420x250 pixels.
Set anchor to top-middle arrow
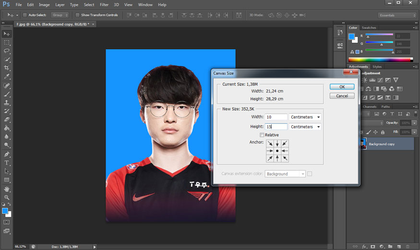277,144
